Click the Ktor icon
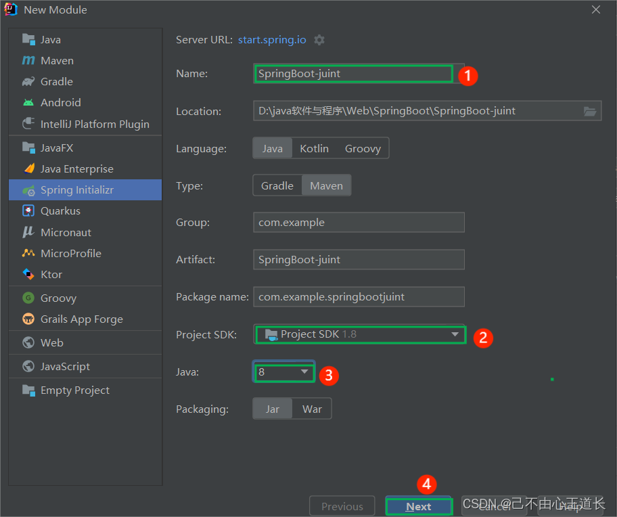 [x=28, y=274]
